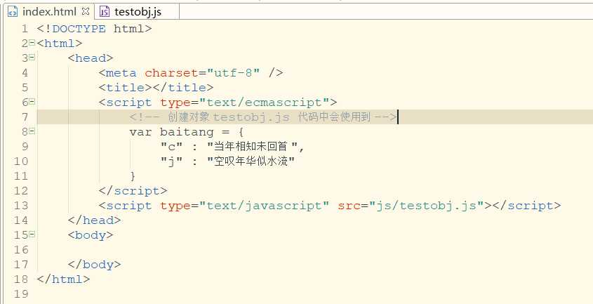The image size is (593, 304).
Task: Click the "utf-8" value text
Action: click(233, 73)
